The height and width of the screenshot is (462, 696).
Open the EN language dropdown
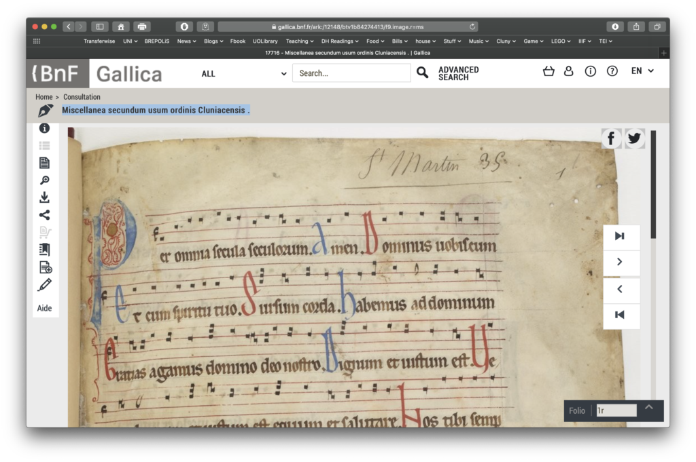click(642, 70)
